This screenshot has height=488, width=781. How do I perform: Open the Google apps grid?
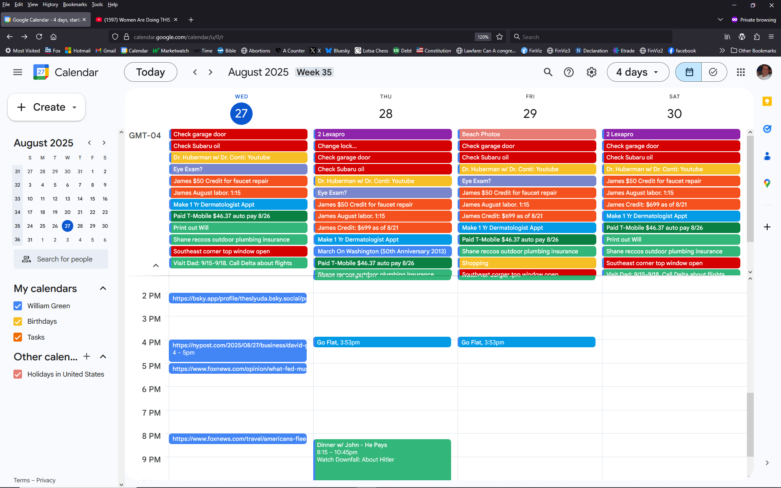point(741,72)
